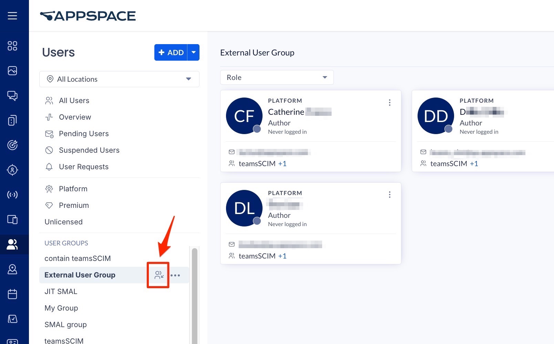Select All Users in the list
Image resolution: width=554 pixels, height=344 pixels.
(74, 101)
